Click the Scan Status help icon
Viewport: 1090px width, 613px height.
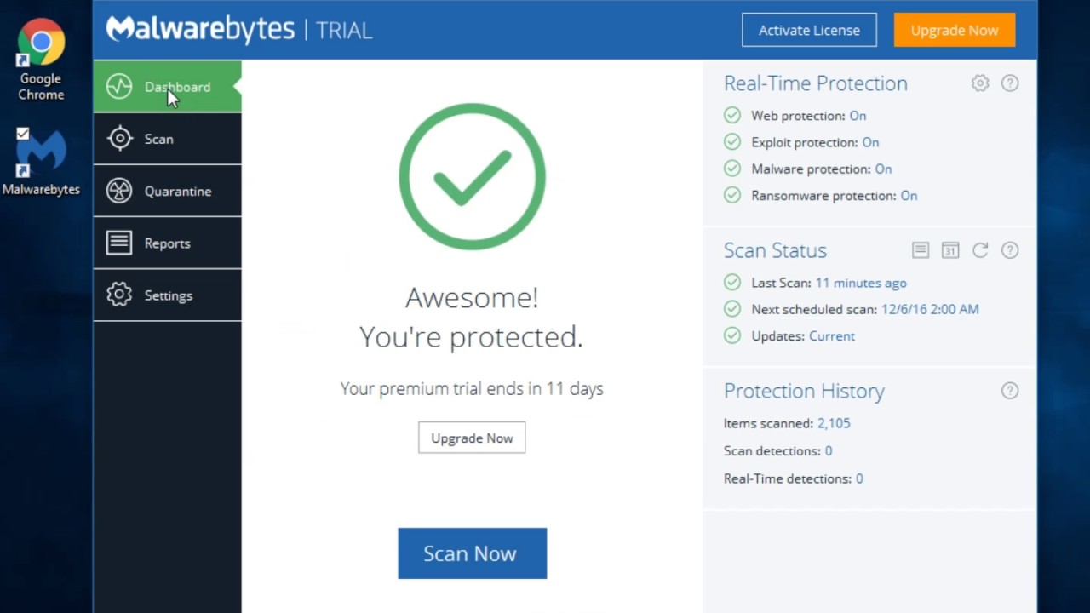pos(1010,249)
